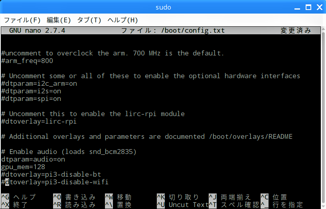Open the 編集(E) menu
This screenshot has height=209, width=326.
click(59, 20)
